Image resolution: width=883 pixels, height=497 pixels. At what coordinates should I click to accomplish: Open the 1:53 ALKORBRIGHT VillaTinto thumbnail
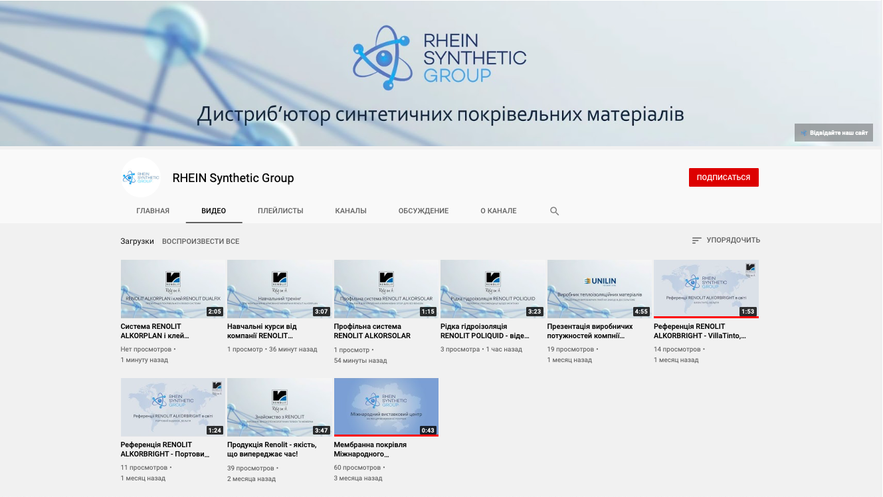click(x=706, y=289)
